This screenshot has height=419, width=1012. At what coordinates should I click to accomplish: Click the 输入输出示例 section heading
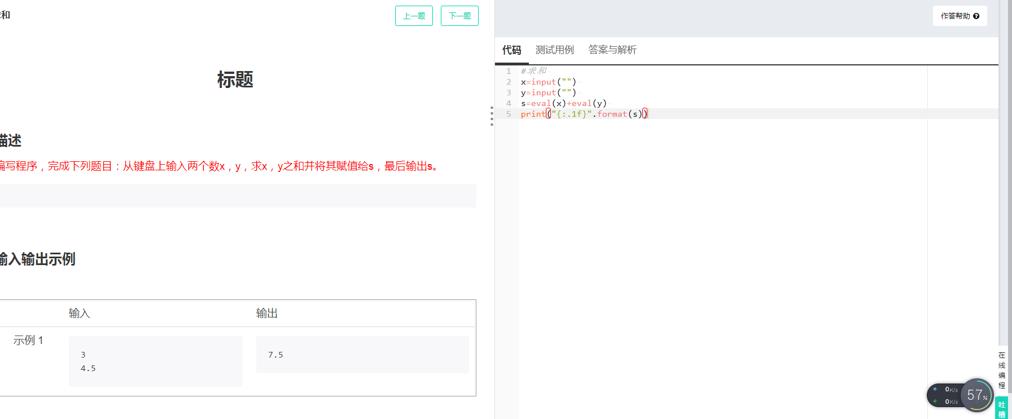(x=38, y=259)
